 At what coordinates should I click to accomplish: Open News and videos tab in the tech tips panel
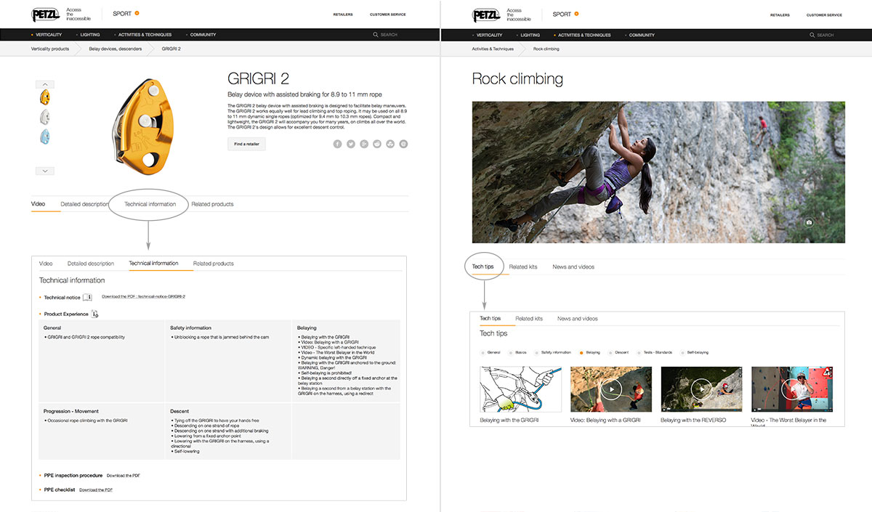click(578, 319)
